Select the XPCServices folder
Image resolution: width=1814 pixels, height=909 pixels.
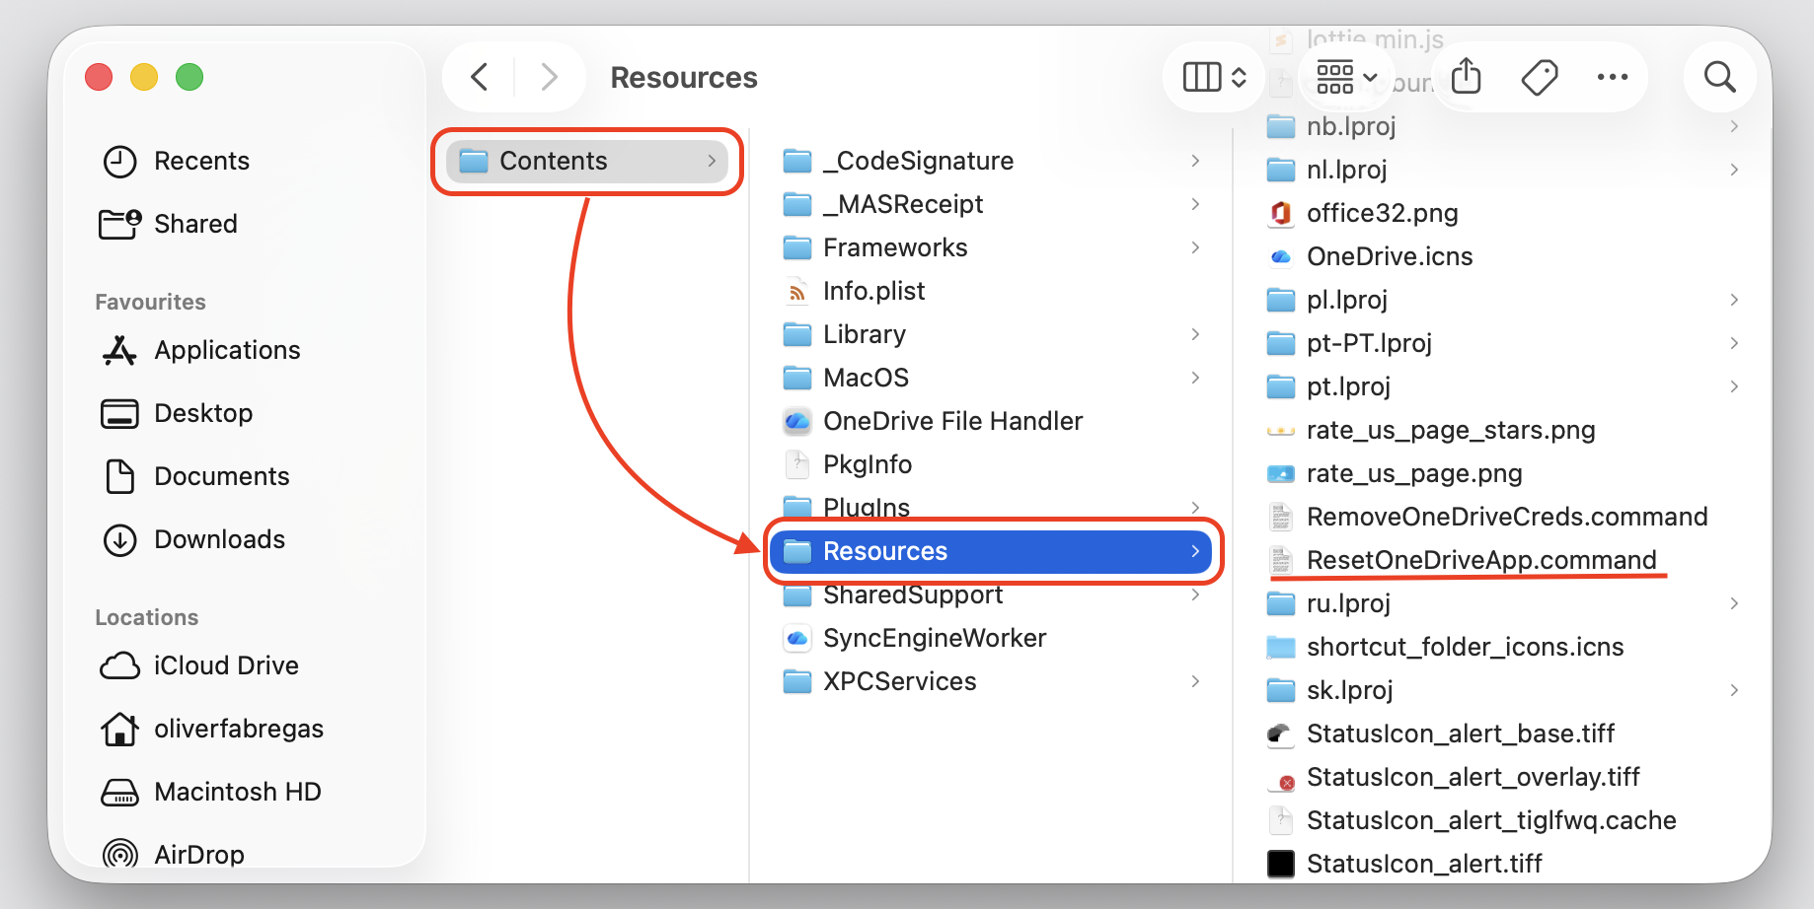point(991,681)
